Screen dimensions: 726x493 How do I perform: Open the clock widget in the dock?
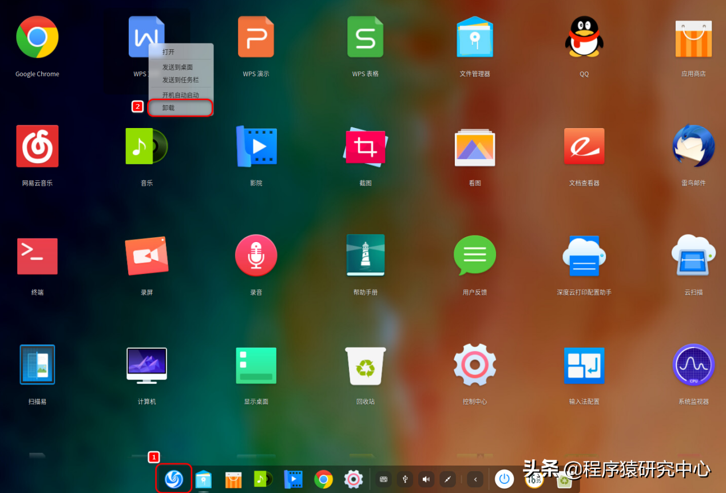[x=534, y=480]
